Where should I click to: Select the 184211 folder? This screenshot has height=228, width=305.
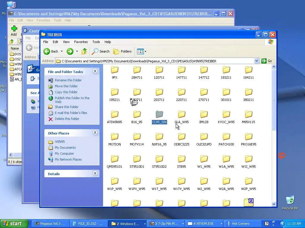(x=248, y=72)
